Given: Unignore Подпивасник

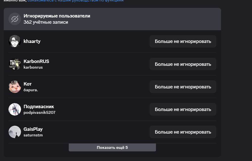Looking at the screenshot, I should [183, 109].
